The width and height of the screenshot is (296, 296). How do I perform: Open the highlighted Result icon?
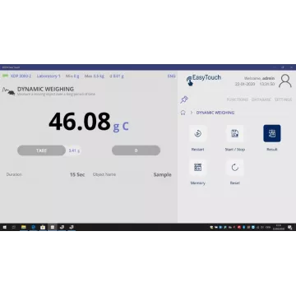coord(272,133)
